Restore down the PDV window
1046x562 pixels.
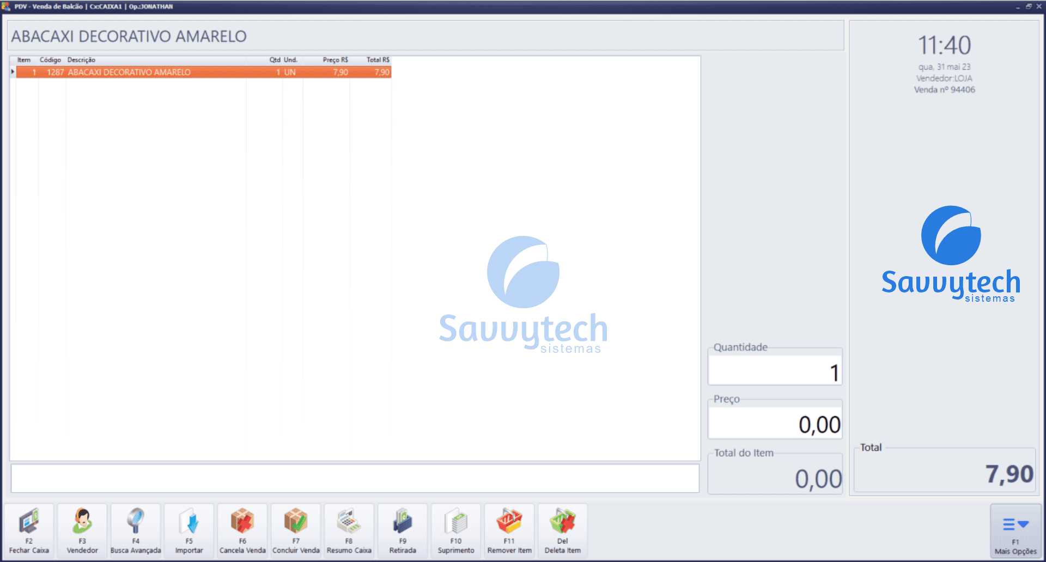coord(1029,7)
